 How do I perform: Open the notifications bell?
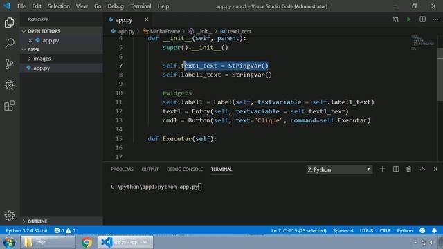pyautogui.click(x=434, y=230)
